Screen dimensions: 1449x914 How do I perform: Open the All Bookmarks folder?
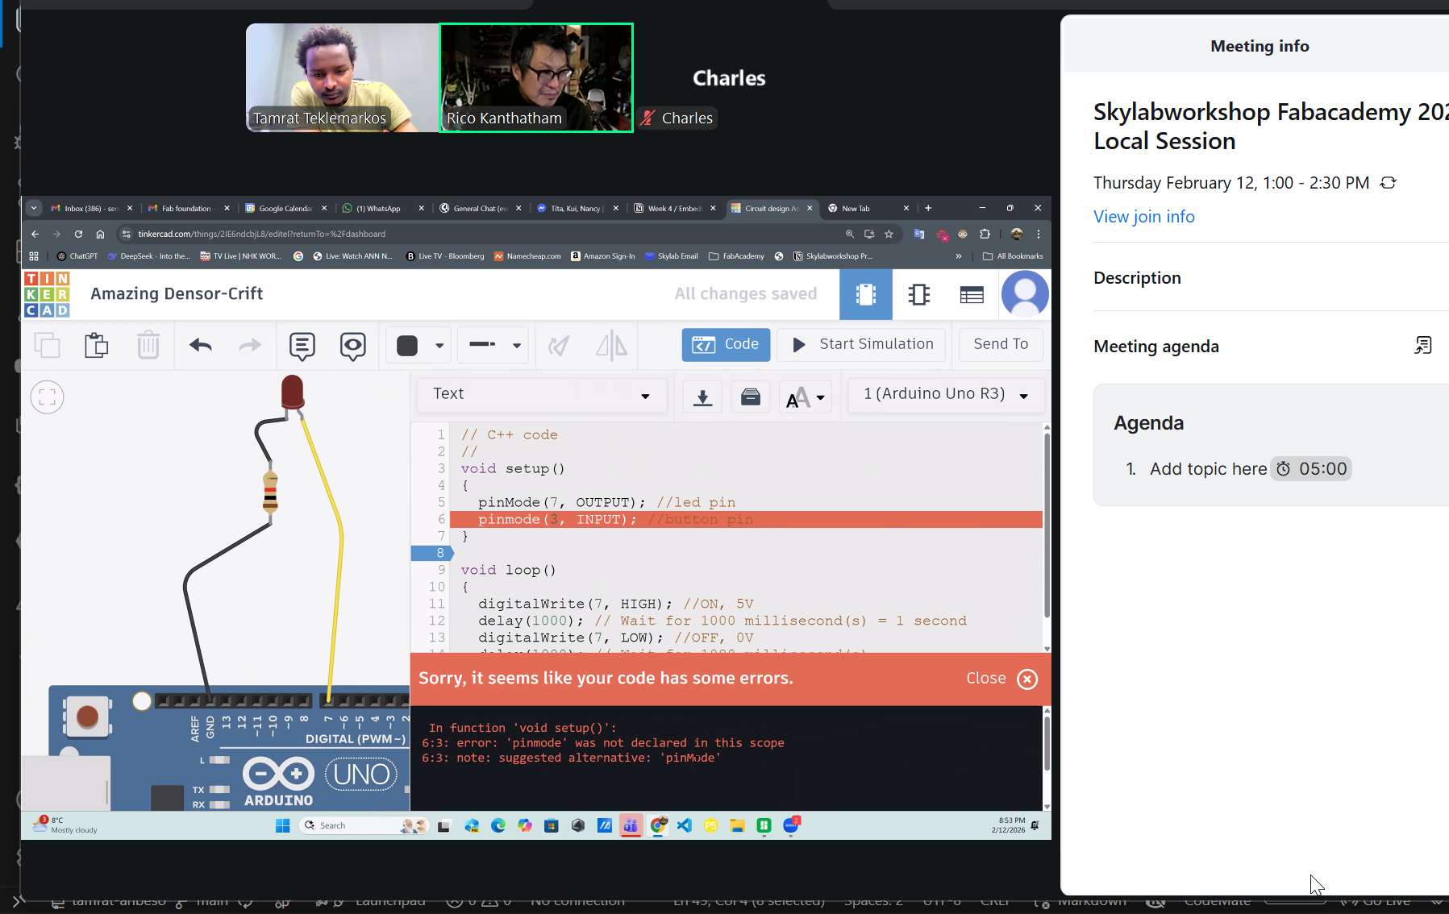pos(1013,256)
